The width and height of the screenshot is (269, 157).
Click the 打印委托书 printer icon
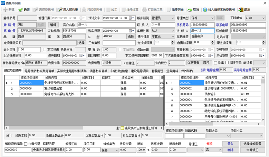(x=85, y=10)
